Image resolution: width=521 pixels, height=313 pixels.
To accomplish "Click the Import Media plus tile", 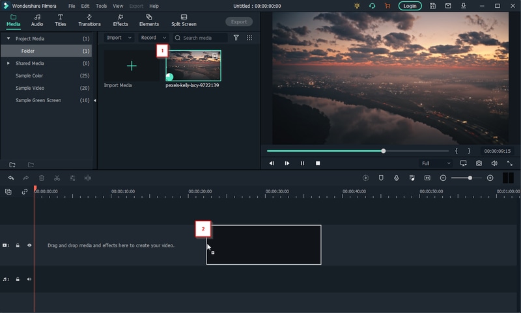I will pyautogui.click(x=132, y=66).
